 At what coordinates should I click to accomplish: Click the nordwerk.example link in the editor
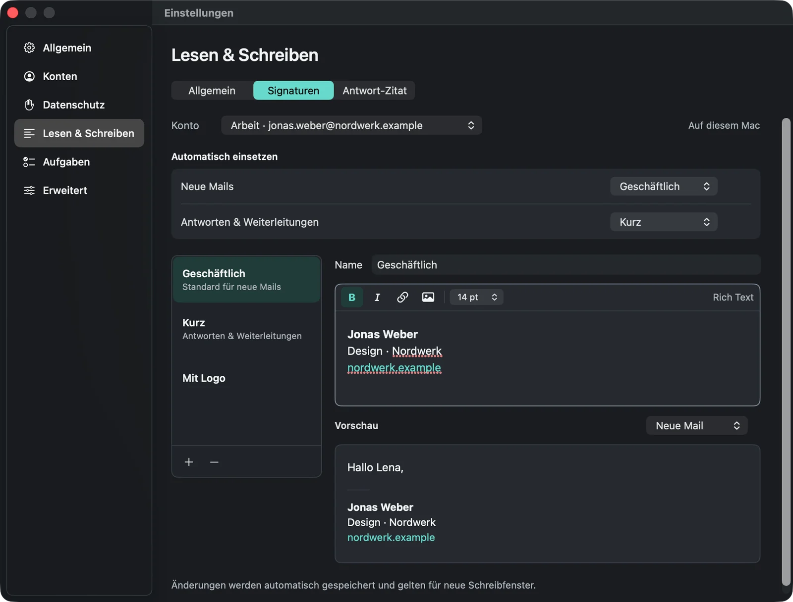(394, 368)
